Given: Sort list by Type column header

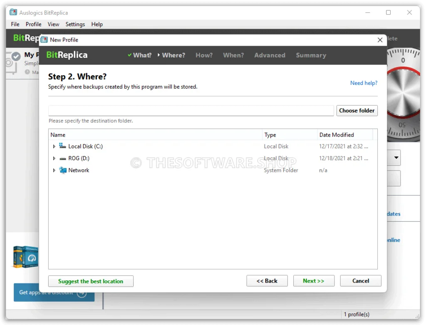Looking at the screenshot, I should [290, 135].
